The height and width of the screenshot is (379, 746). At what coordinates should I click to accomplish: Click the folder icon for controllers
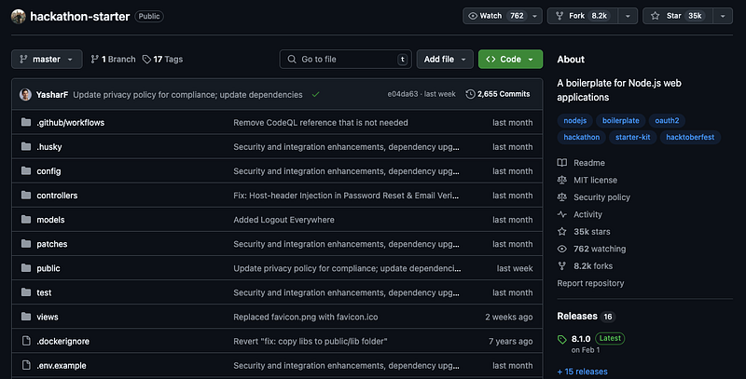(x=26, y=195)
